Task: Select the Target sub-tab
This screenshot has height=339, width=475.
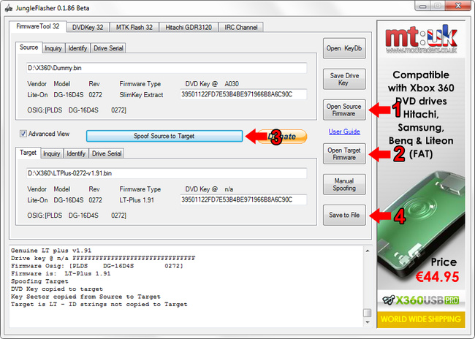Action: coord(28,153)
